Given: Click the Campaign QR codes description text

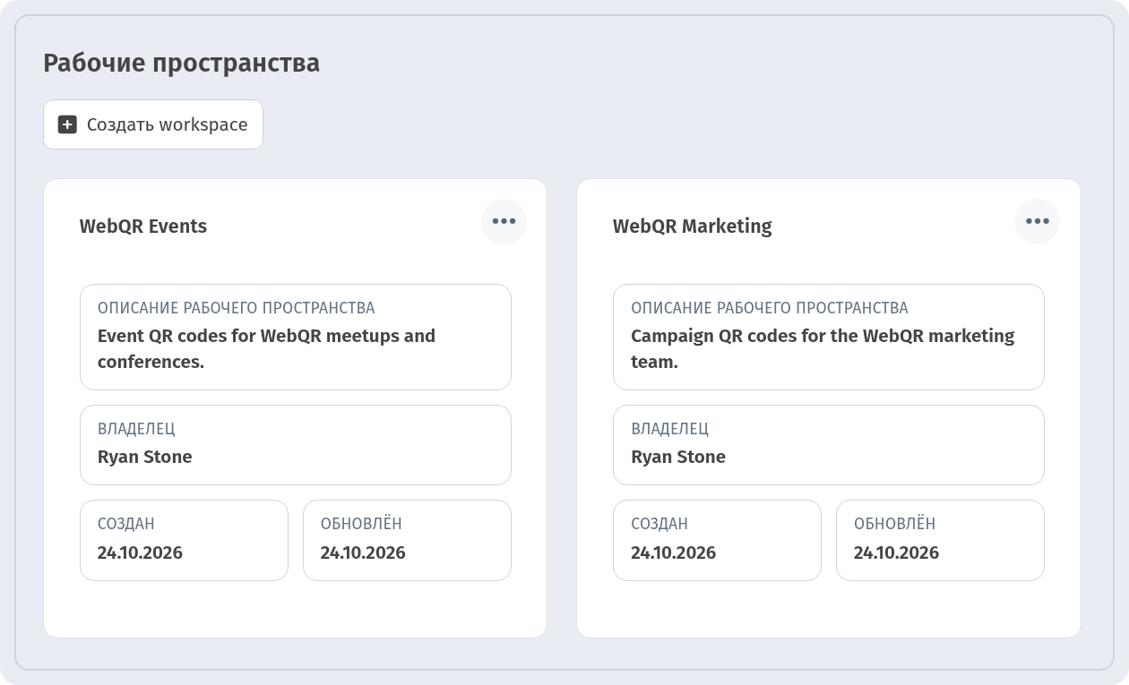Looking at the screenshot, I should (x=823, y=348).
